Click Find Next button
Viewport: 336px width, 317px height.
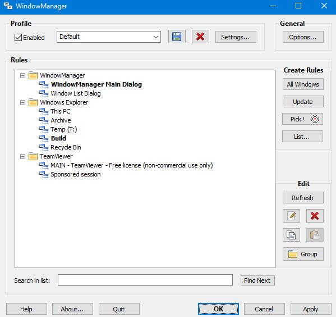click(x=257, y=280)
